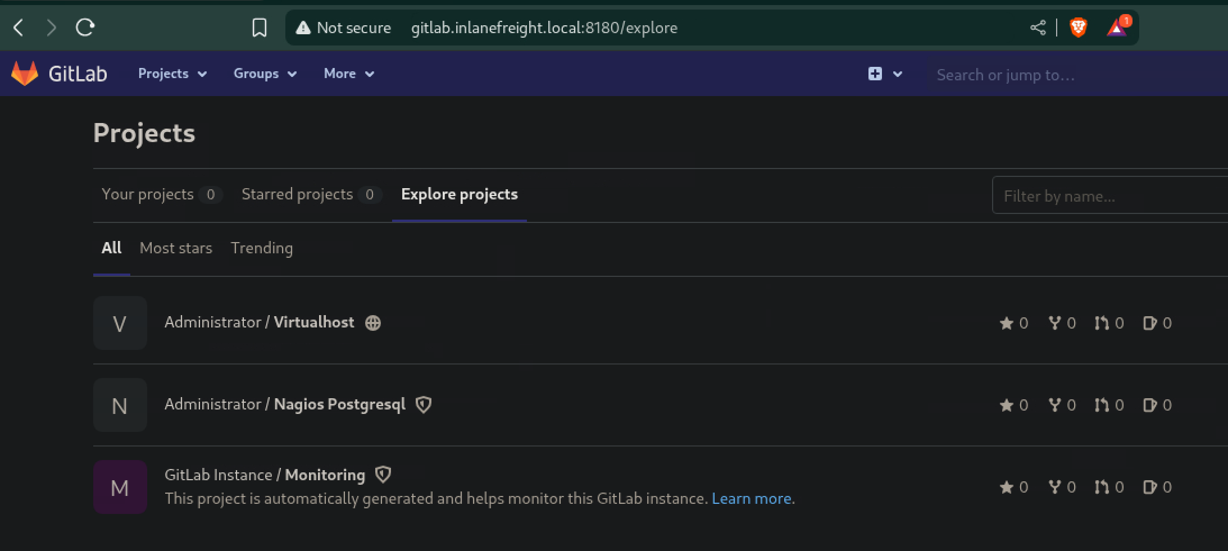Click the forks icon on Nagios Postgresql row
Viewport: 1228px width, 551px height.
point(1055,405)
